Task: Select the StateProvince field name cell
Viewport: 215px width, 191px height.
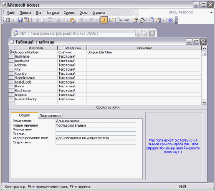Action: click(x=36, y=78)
